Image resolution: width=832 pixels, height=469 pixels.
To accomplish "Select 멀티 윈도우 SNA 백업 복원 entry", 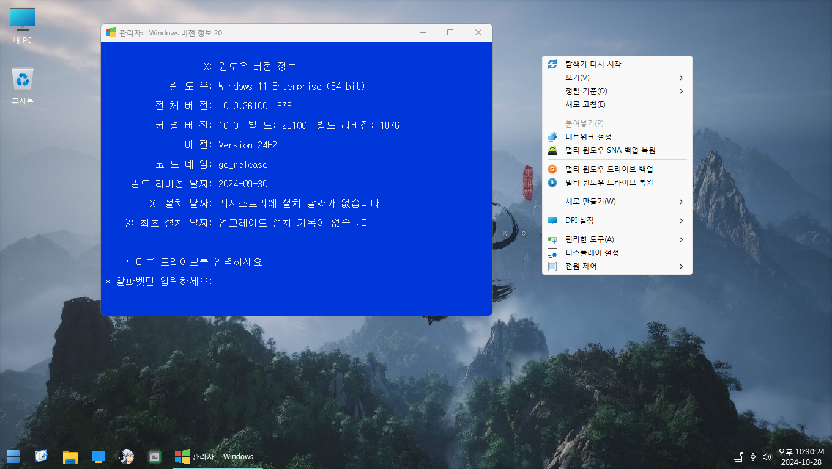I will (617, 150).
